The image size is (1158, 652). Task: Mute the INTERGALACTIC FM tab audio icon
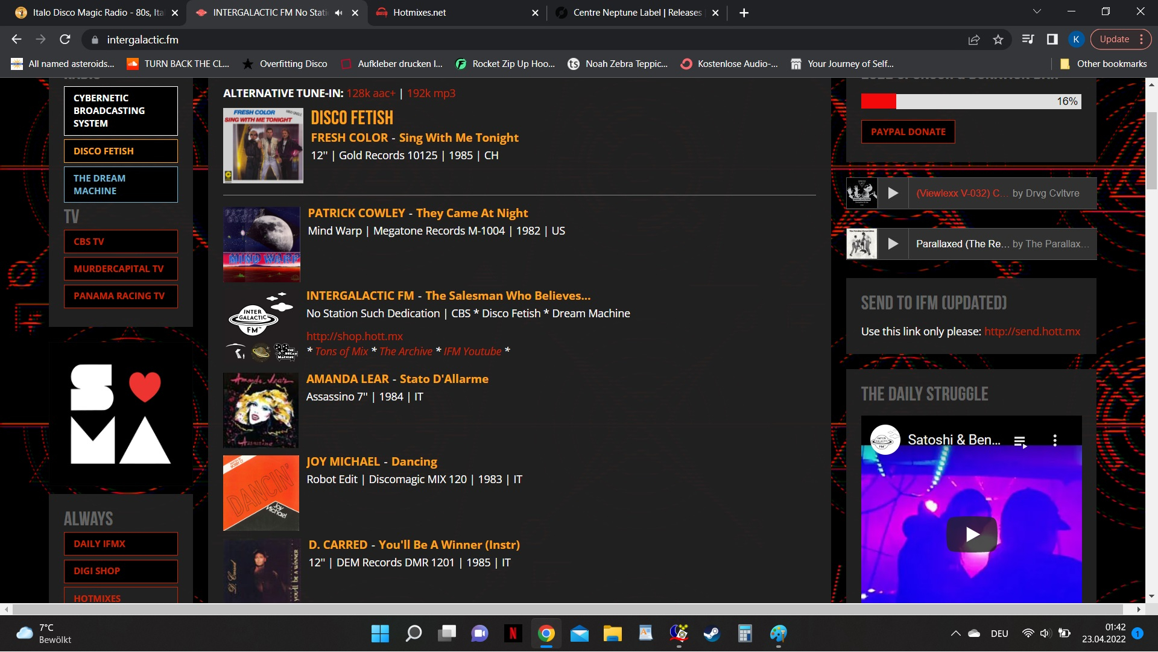coord(338,13)
